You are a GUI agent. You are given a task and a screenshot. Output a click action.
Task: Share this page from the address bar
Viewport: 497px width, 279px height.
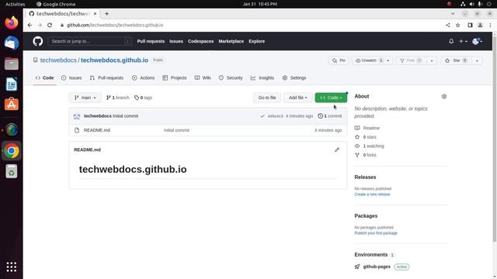(x=447, y=25)
